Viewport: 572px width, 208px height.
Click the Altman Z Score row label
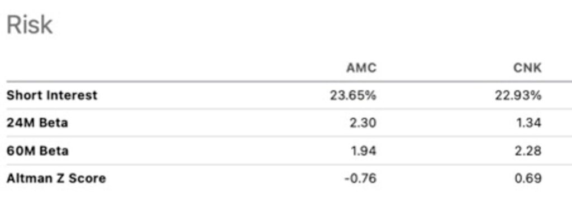pyautogui.click(x=56, y=178)
